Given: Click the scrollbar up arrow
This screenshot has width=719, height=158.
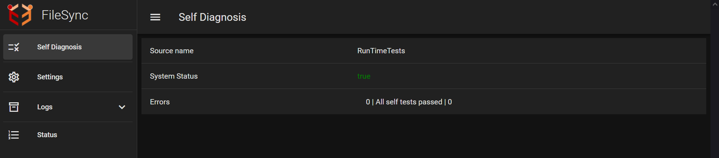Looking at the screenshot, I should 715,4.
